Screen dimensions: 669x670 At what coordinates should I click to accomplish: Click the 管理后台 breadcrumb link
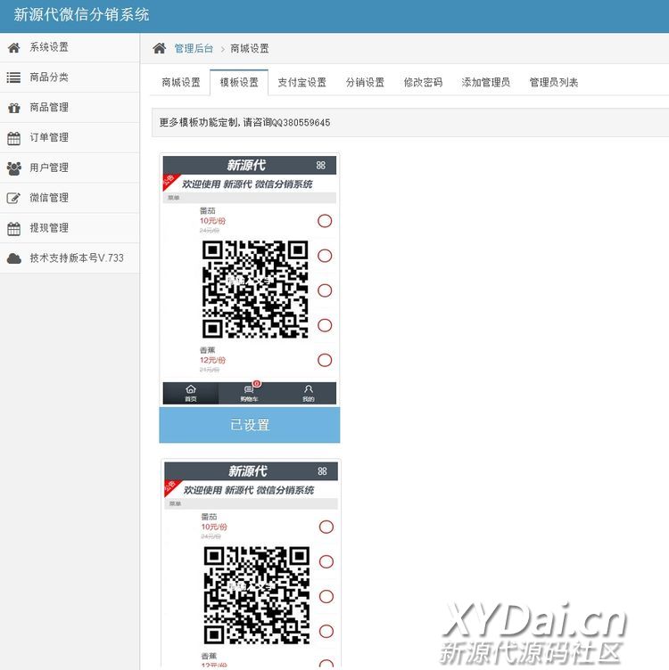[x=194, y=48]
